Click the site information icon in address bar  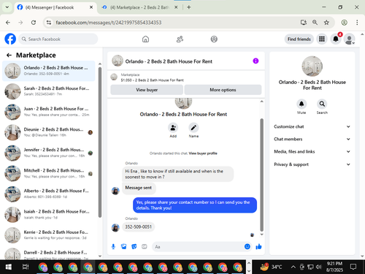click(49, 23)
